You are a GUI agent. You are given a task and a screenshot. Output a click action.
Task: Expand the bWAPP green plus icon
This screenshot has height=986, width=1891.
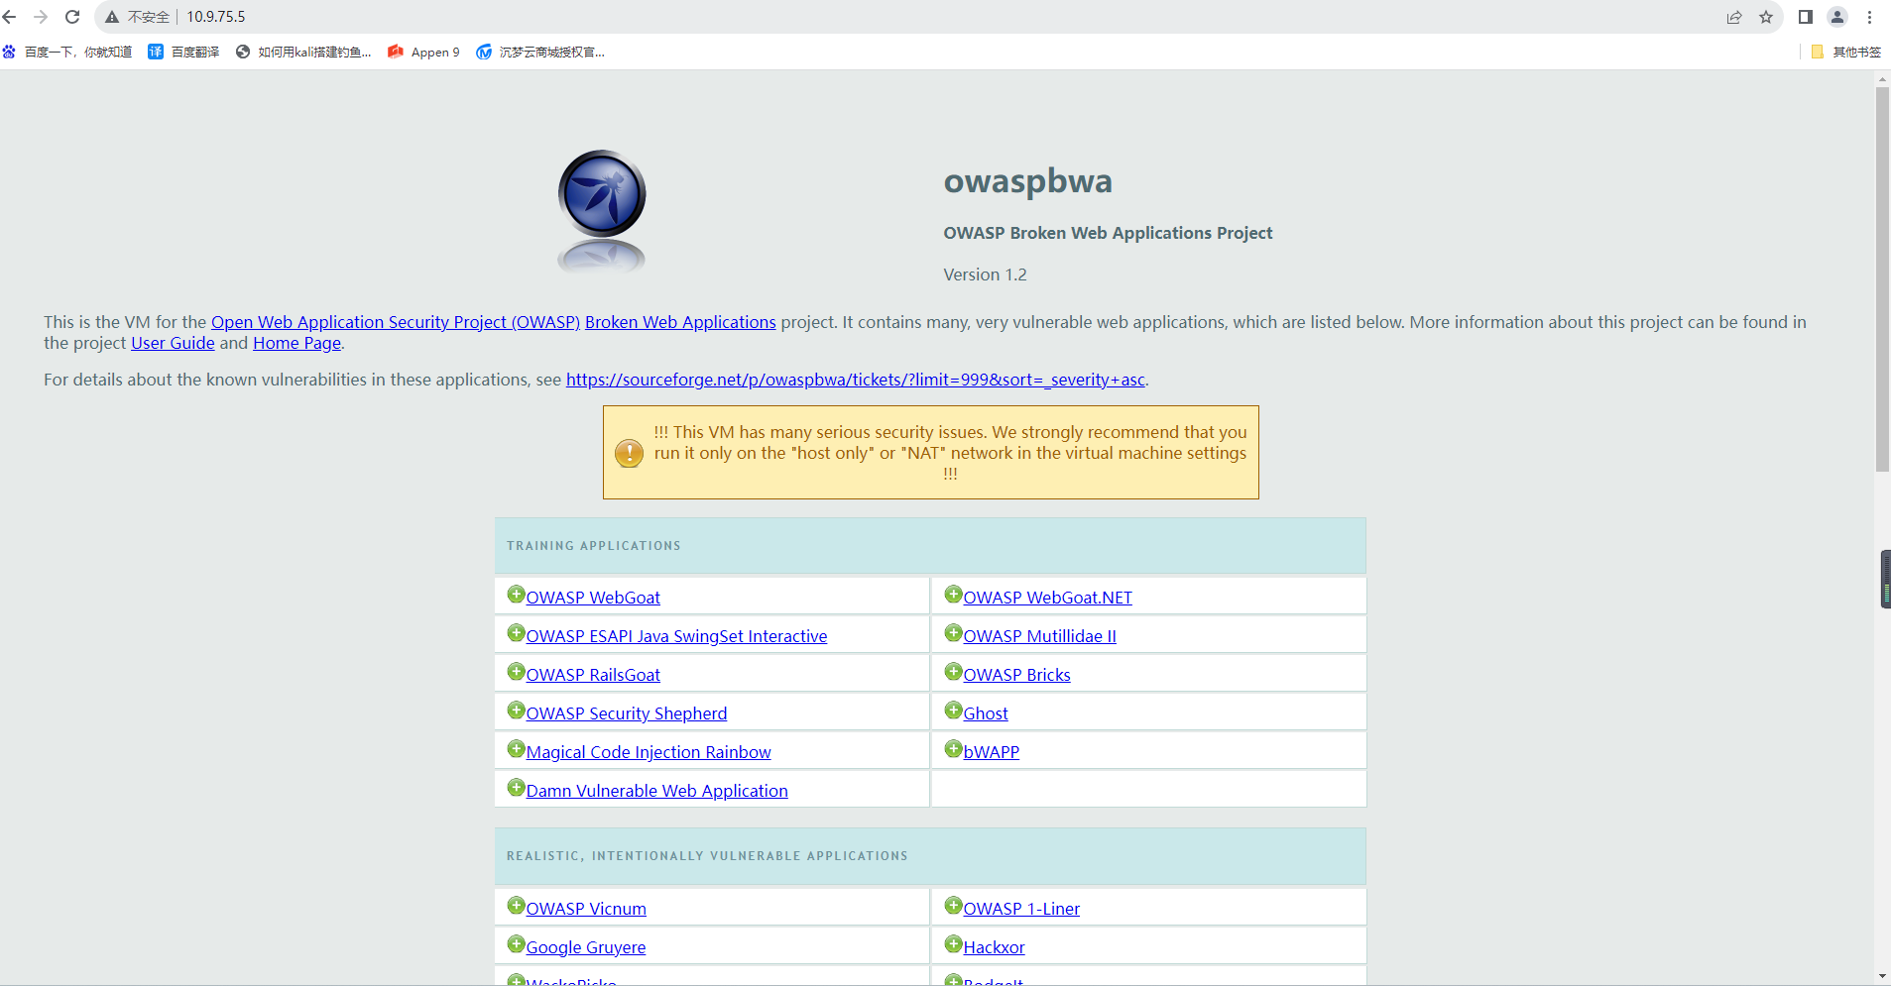pos(953,749)
